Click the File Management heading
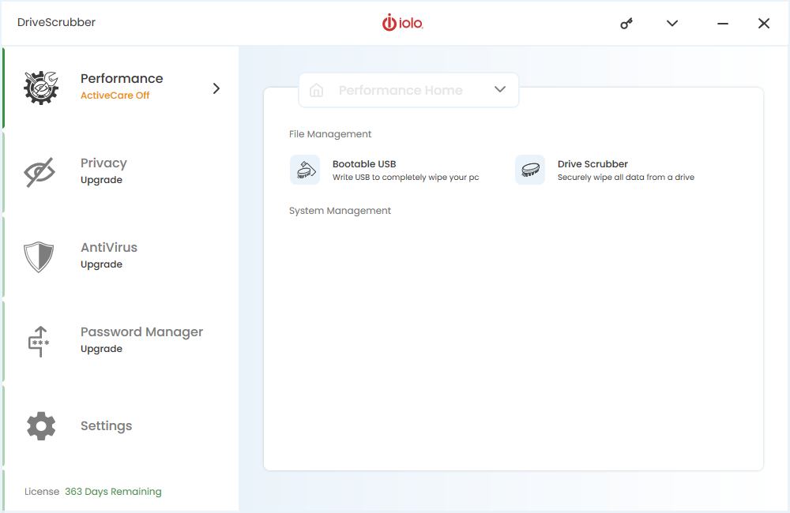Viewport: 790px width, 513px height. click(x=330, y=134)
